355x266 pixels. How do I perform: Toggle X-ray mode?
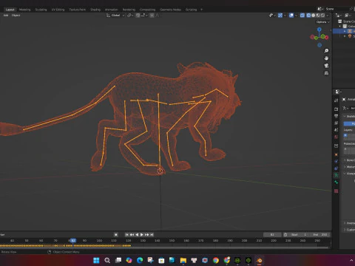[302, 16]
